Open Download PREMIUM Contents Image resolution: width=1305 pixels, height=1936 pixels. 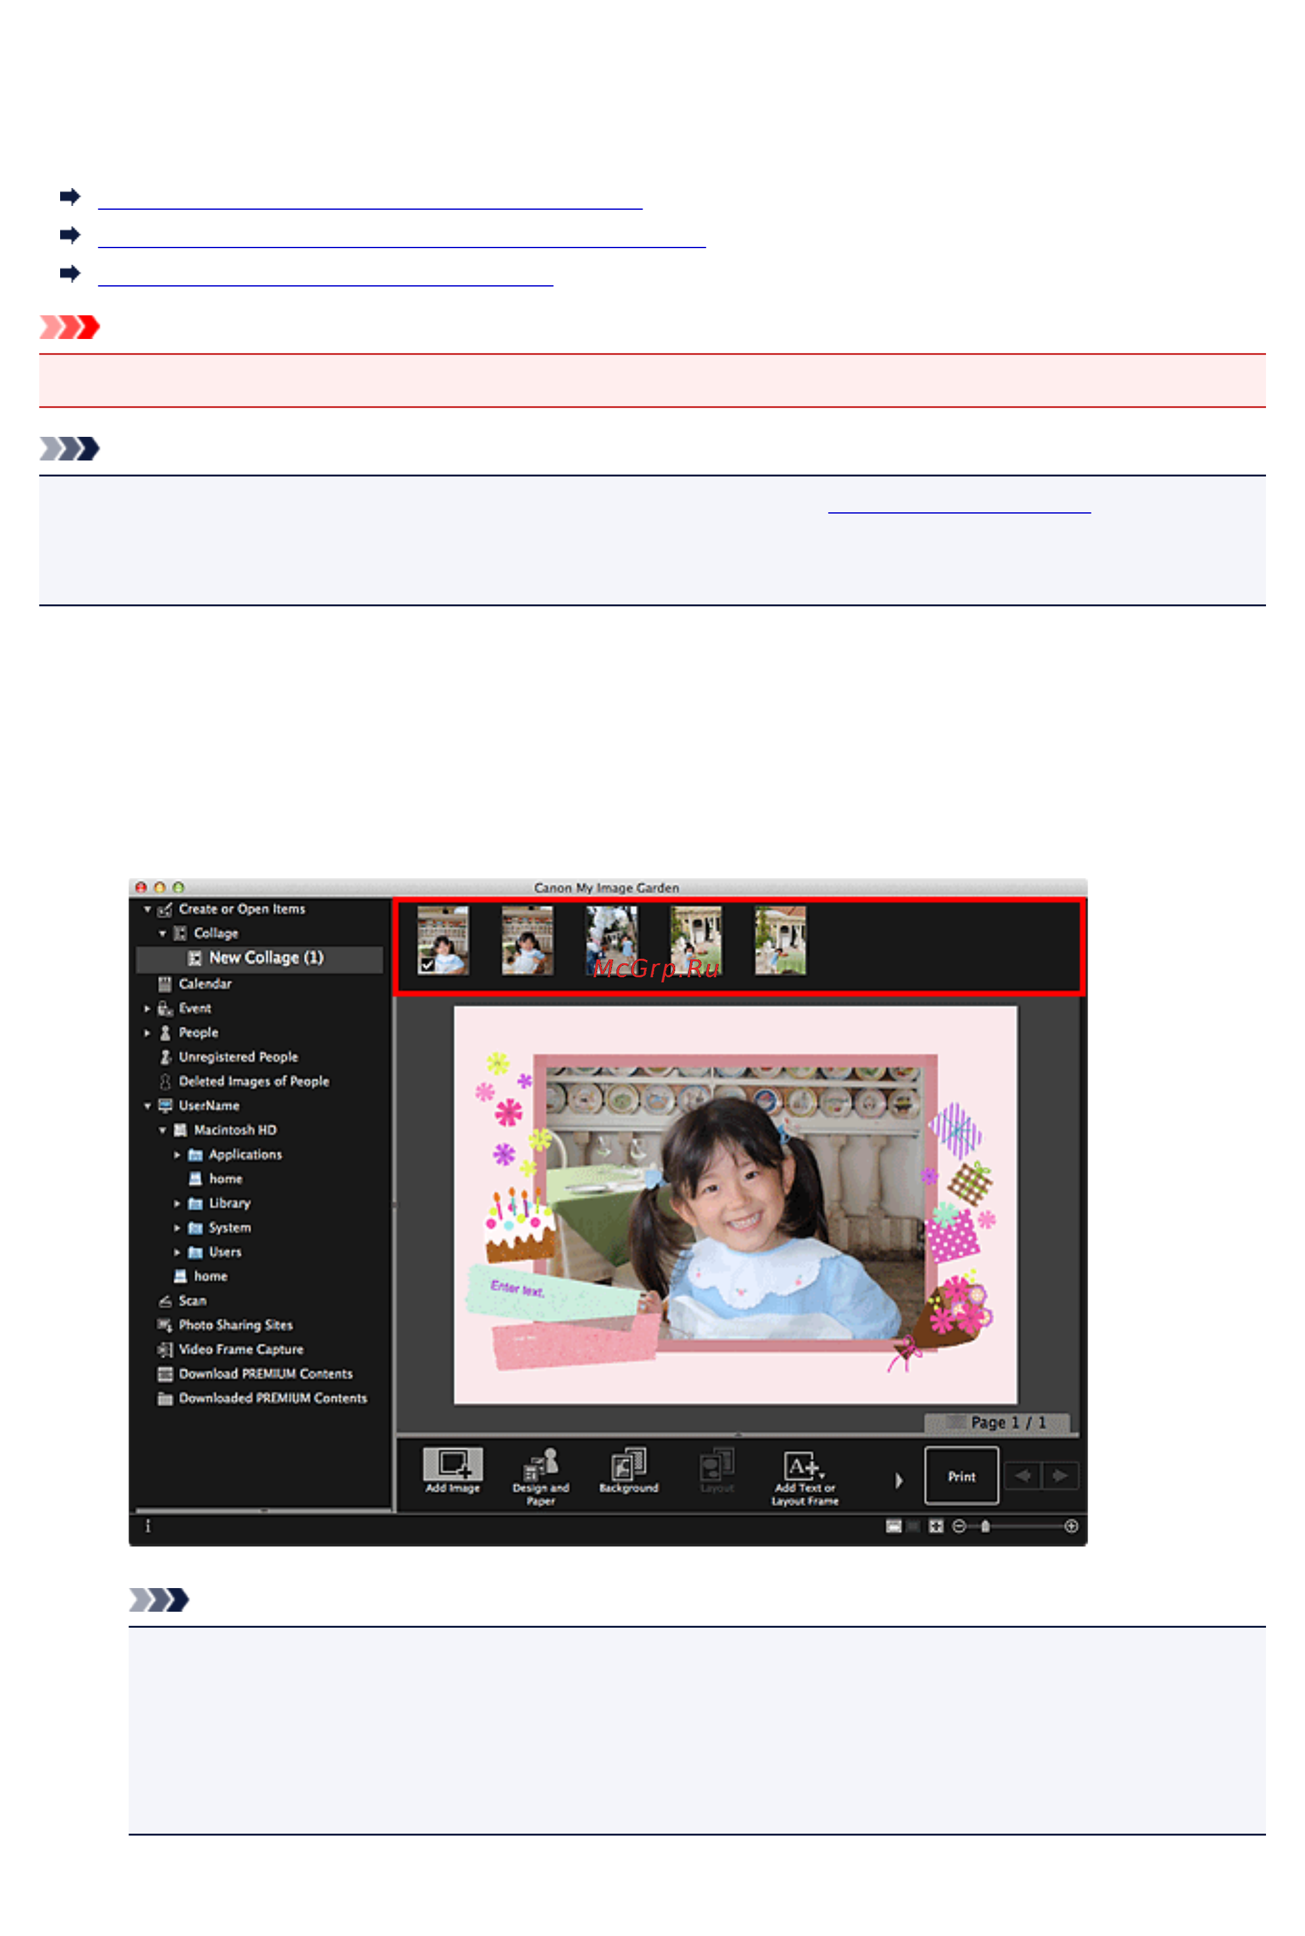(x=267, y=1374)
